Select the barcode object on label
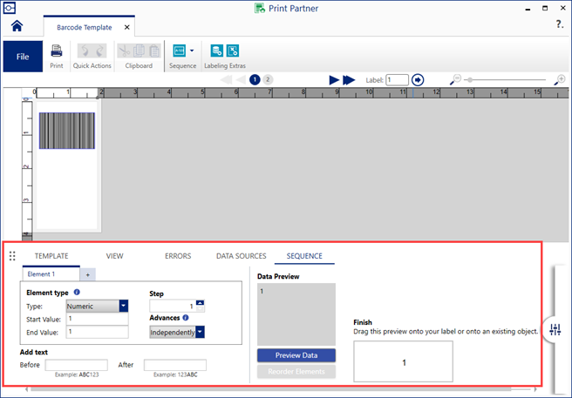572x398 pixels. [x=67, y=131]
